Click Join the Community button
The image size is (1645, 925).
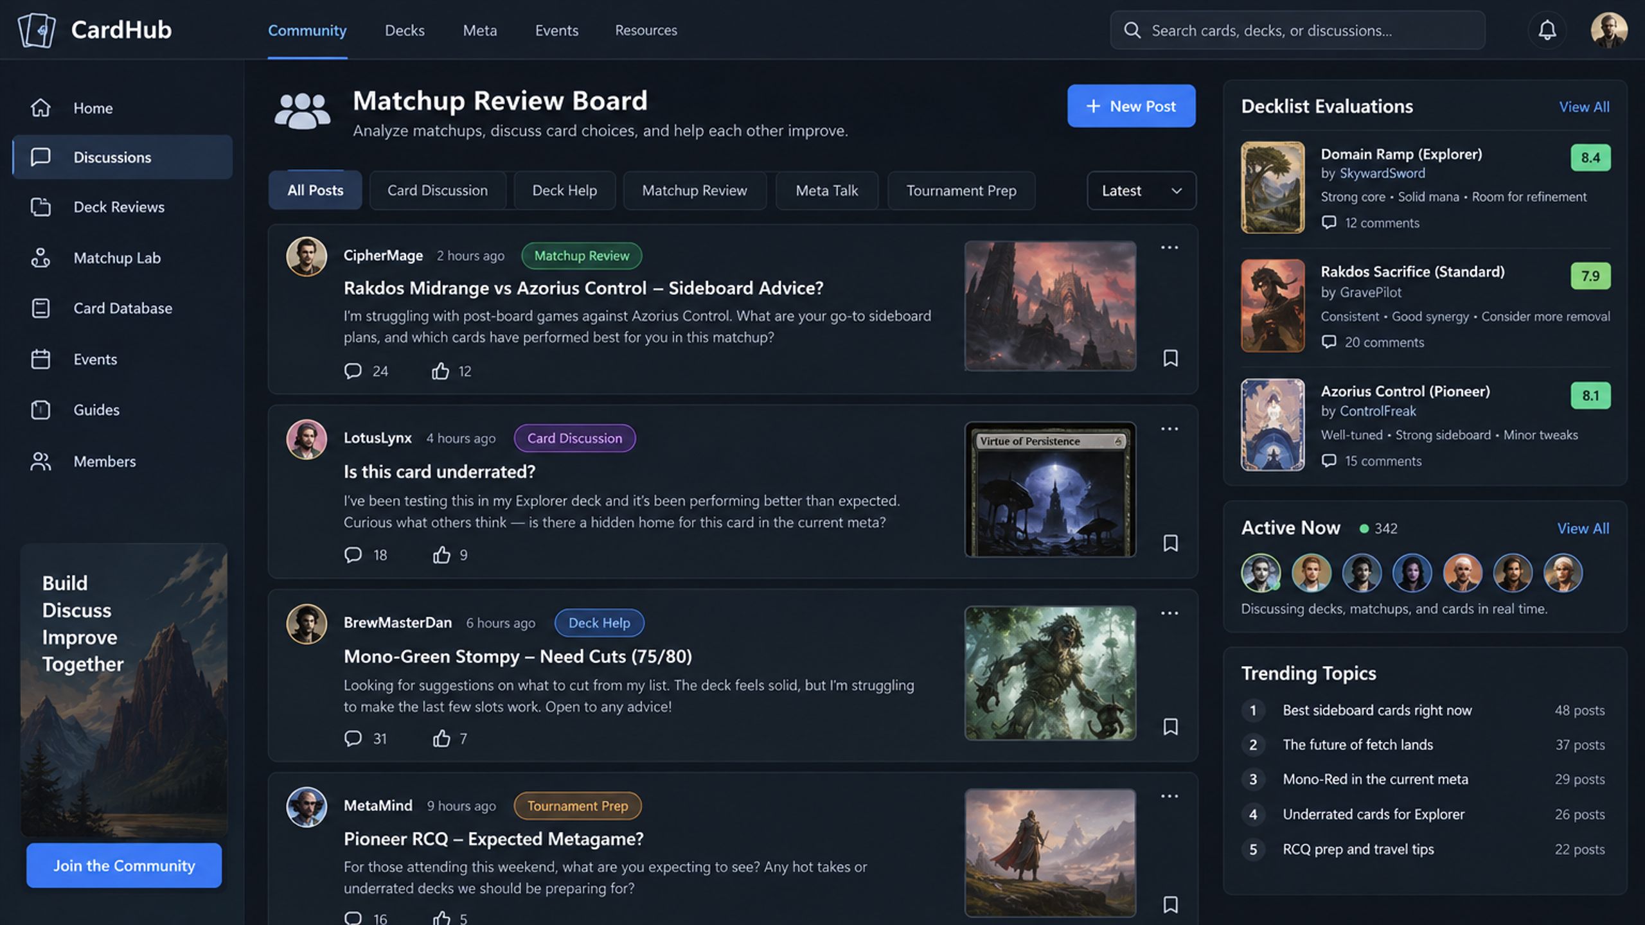tap(124, 865)
